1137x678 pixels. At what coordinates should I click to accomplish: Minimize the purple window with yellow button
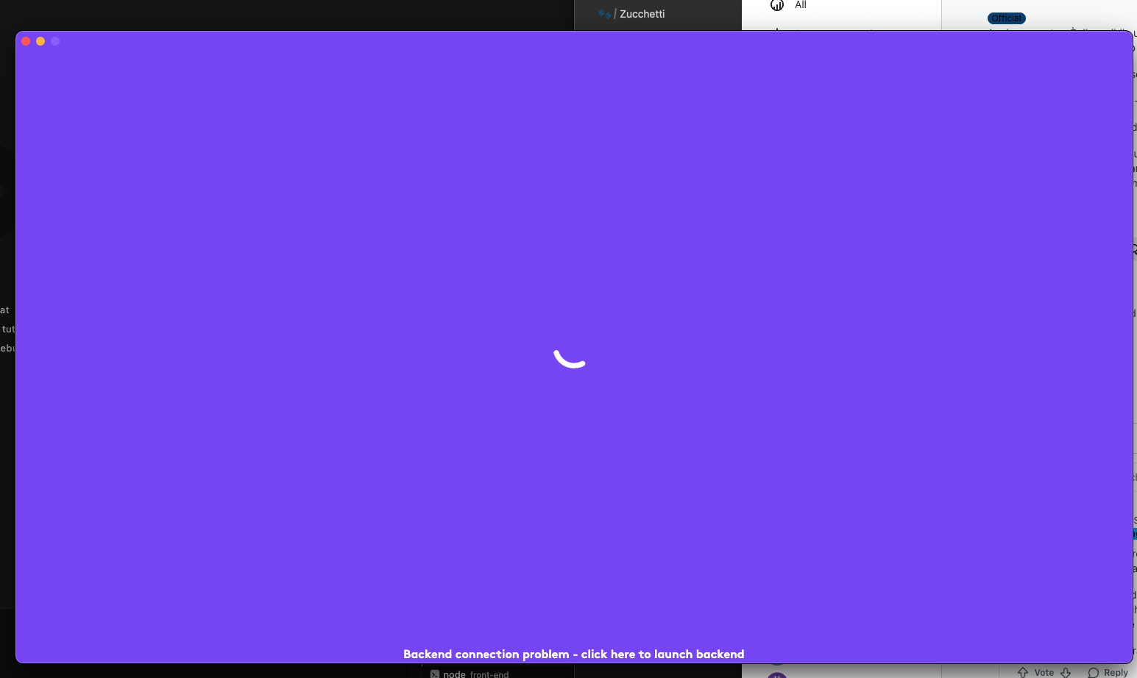pyautogui.click(x=40, y=41)
